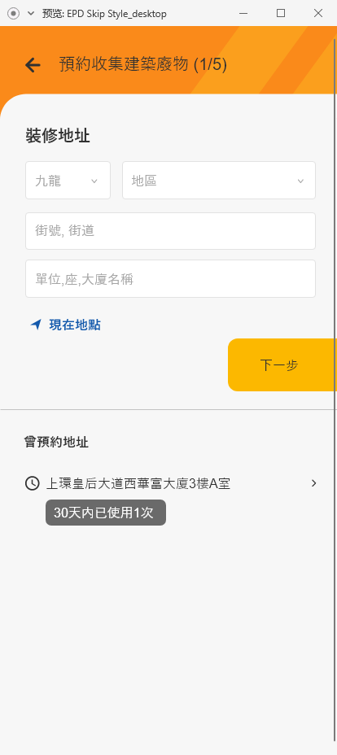Expand the 地區 district dropdown

[x=219, y=181]
